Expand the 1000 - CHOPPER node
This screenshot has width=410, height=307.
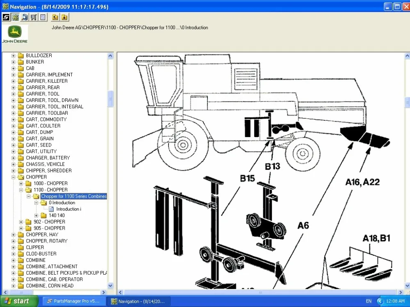coord(21,183)
